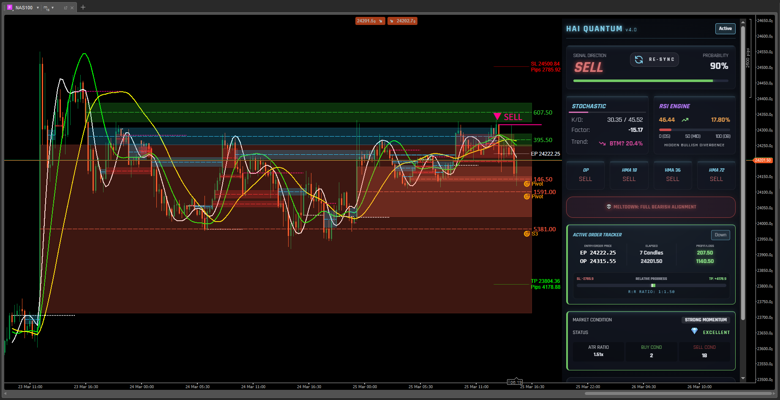Click the S3 pivot level marker icon
Image resolution: width=780 pixels, height=400 pixels.
[526, 234]
